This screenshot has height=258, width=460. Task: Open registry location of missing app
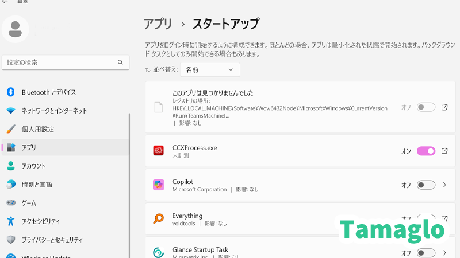pyautogui.click(x=444, y=107)
